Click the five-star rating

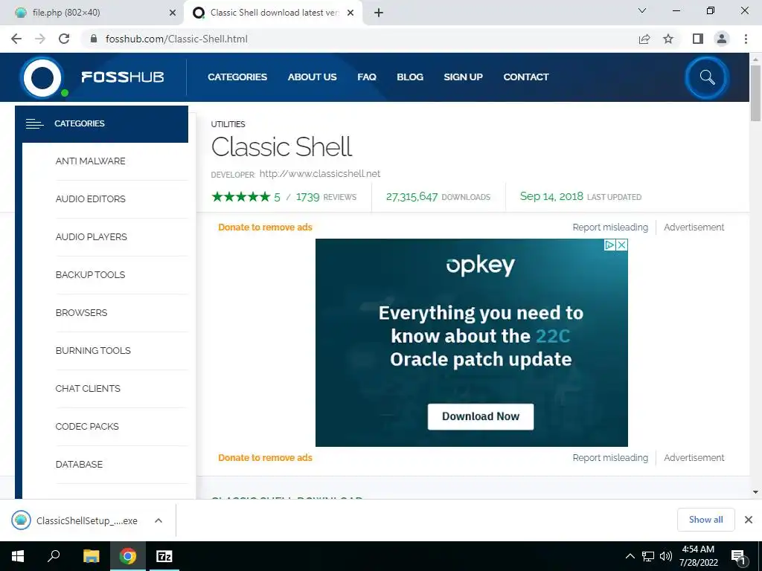point(240,196)
